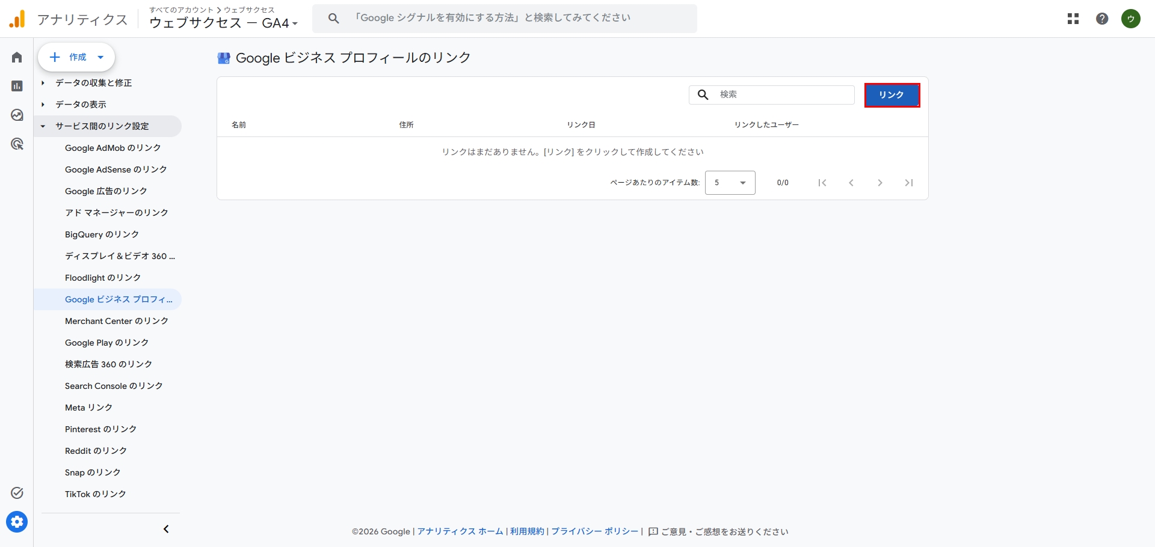Open the Explore icon in left rail
Screen dimensions: 1155x547
click(17, 115)
